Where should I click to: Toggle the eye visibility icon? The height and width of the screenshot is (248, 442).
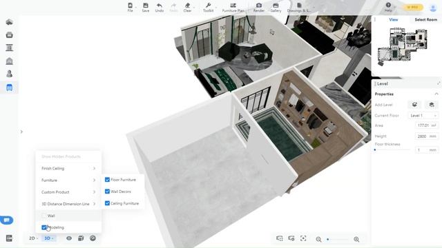click(69, 238)
